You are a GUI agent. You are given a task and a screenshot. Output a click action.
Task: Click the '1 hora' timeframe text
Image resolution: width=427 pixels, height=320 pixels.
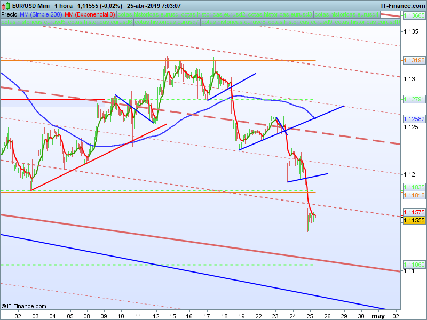[x=64, y=6]
